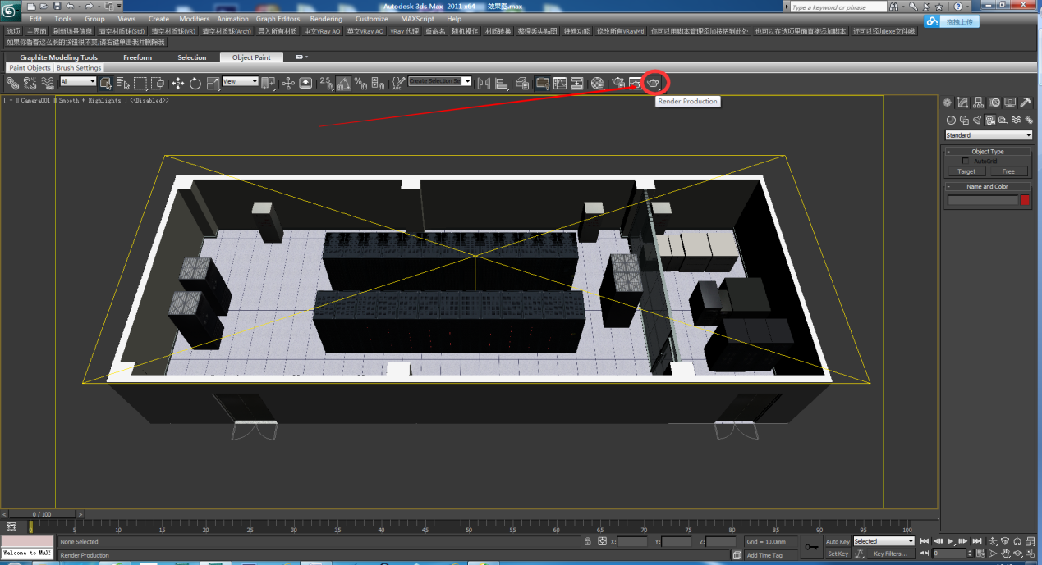
Task: Open the Brush Settings panel tab
Action: tap(79, 68)
